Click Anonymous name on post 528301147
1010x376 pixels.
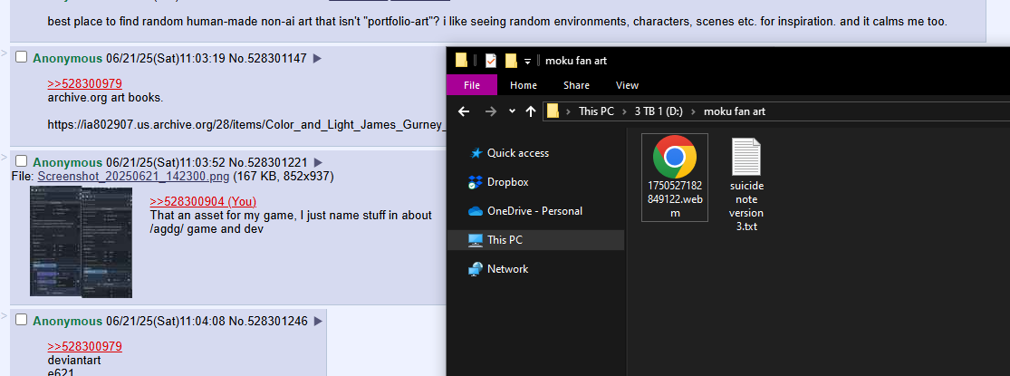68,59
